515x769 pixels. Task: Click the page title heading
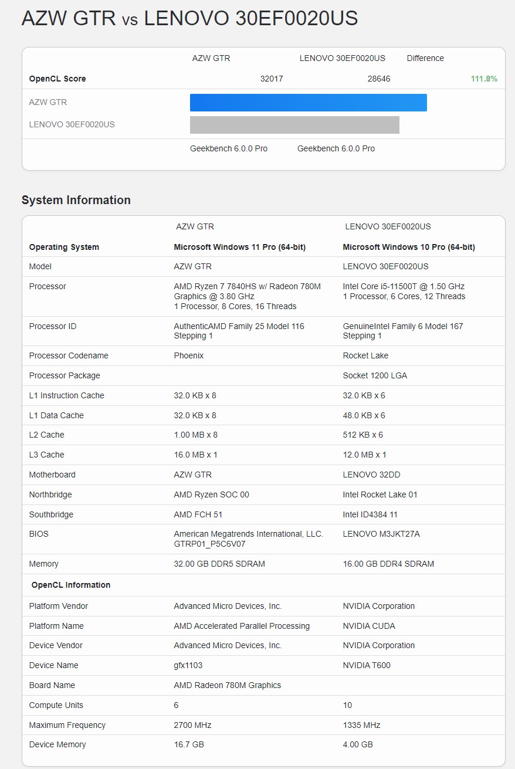pos(189,19)
